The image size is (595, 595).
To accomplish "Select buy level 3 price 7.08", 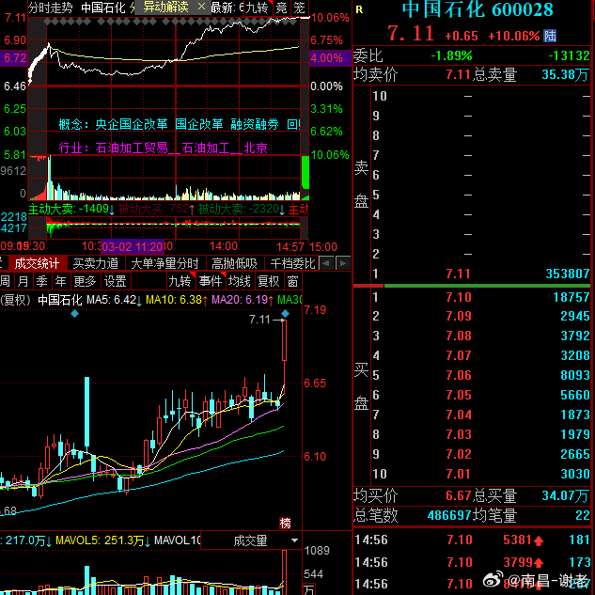I will click(x=459, y=336).
